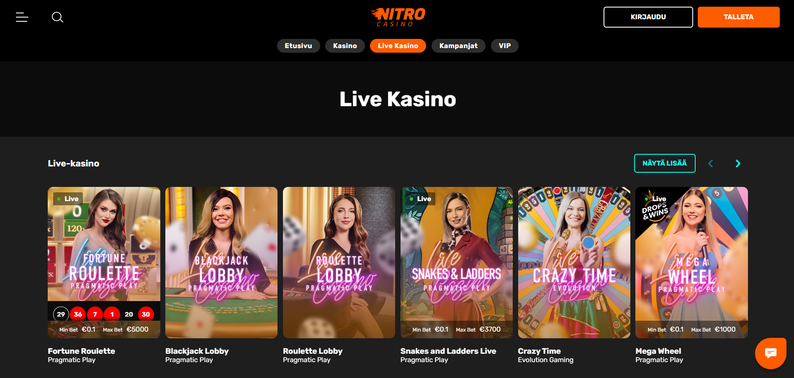Show previous games with left chevron
The width and height of the screenshot is (794, 378).
[x=710, y=163]
